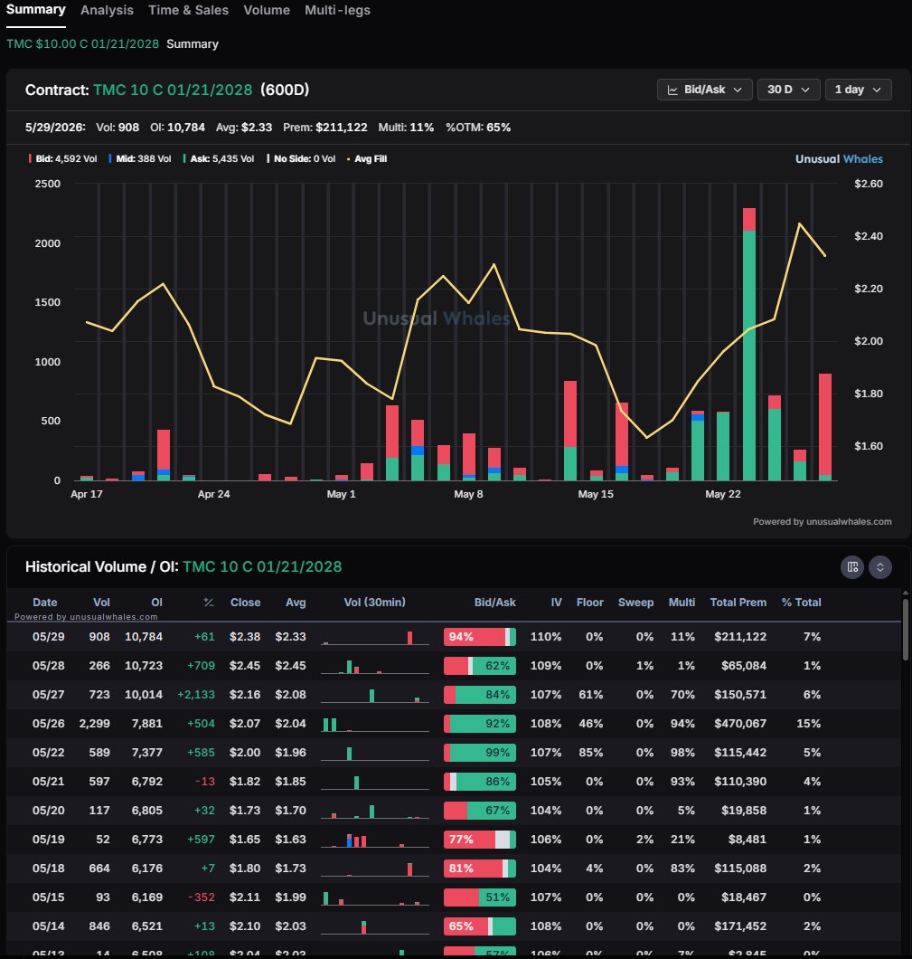Viewport: 912px width, 959px height.
Task: Open the Volume tab
Action: (x=267, y=10)
